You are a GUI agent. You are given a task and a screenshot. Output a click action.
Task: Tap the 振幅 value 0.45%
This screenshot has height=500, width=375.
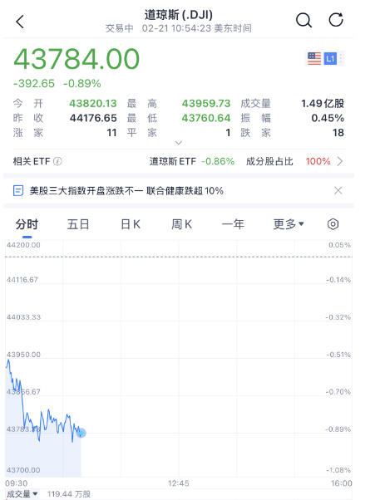pyautogui.click(x=328, y=118)
